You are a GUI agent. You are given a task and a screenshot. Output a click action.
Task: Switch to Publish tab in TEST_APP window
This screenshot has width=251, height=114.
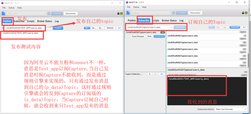[x=7, y=21]
